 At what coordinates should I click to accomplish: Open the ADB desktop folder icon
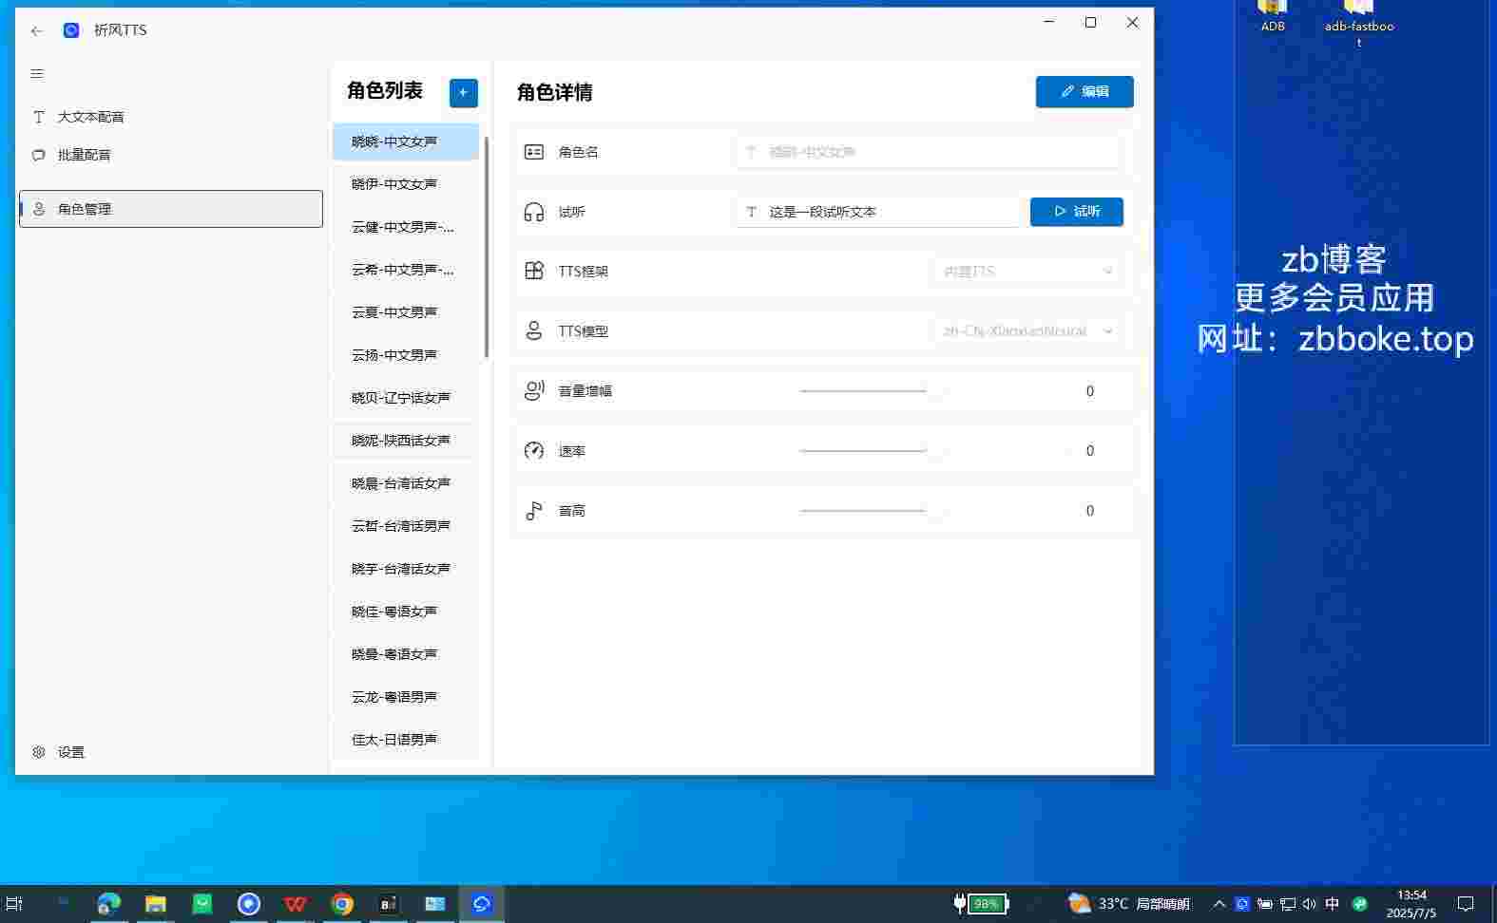click(x=1273, y=17)
